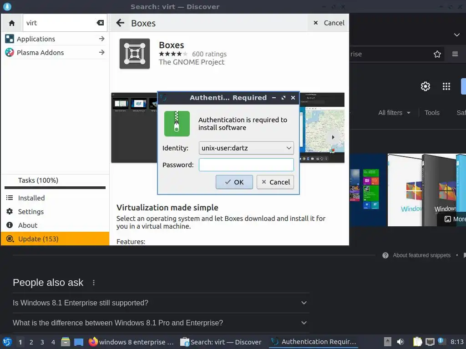Click the Windows 8 start screen image
Image resolution: width=466 pixels, height=349 pixels.
368,190
